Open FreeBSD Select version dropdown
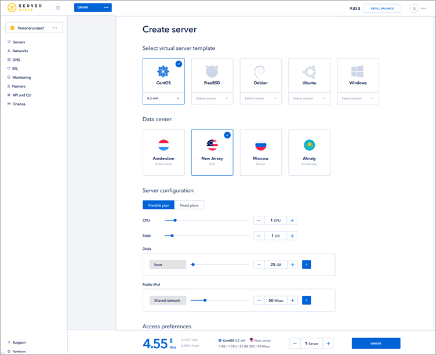 coord(212,98)
